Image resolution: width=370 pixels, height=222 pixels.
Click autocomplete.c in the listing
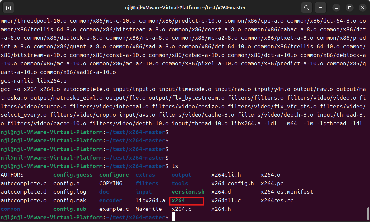click(x=24, y=183)
